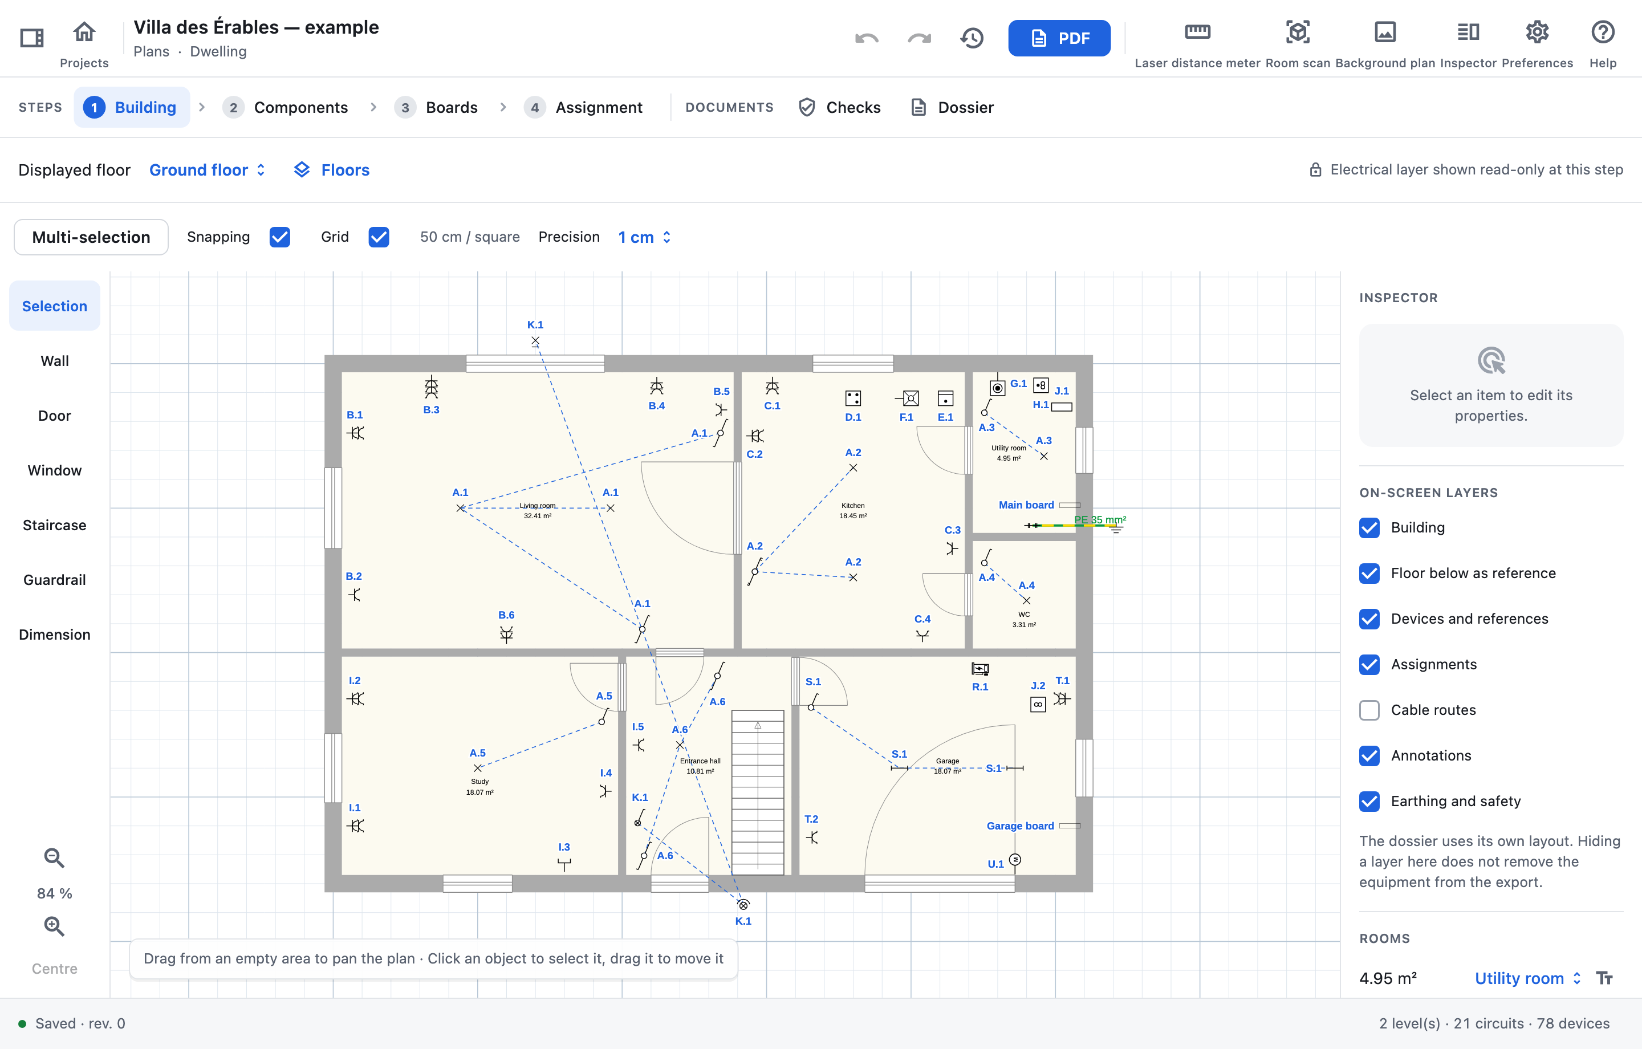
Task: Undo the last action
Action: coord(867,38)
